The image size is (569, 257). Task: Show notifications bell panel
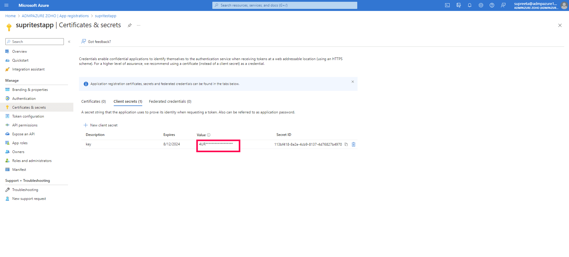click(470, 5)
